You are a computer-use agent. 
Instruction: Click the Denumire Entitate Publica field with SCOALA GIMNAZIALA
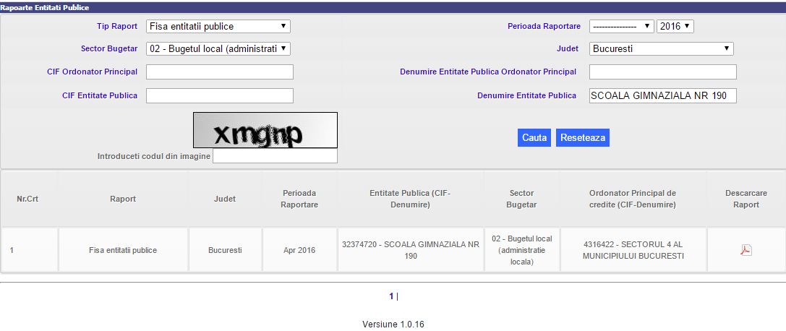662,95
